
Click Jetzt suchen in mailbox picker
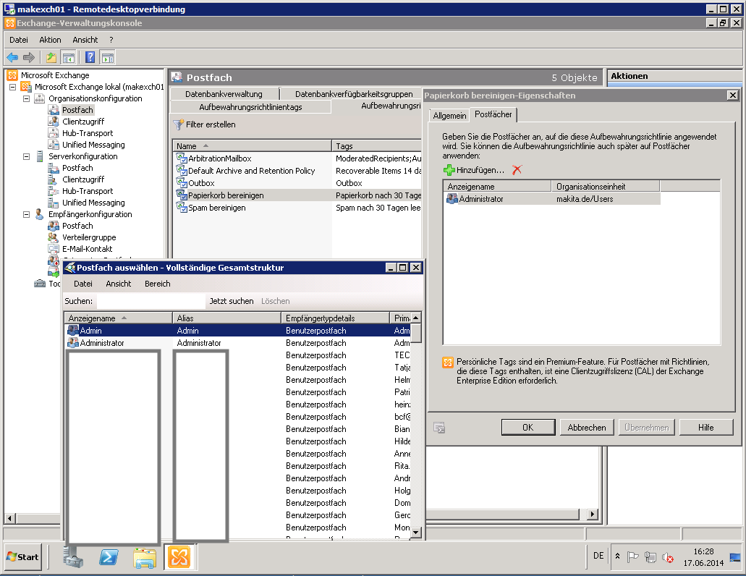pyautogui.click(x=232, y=301)
